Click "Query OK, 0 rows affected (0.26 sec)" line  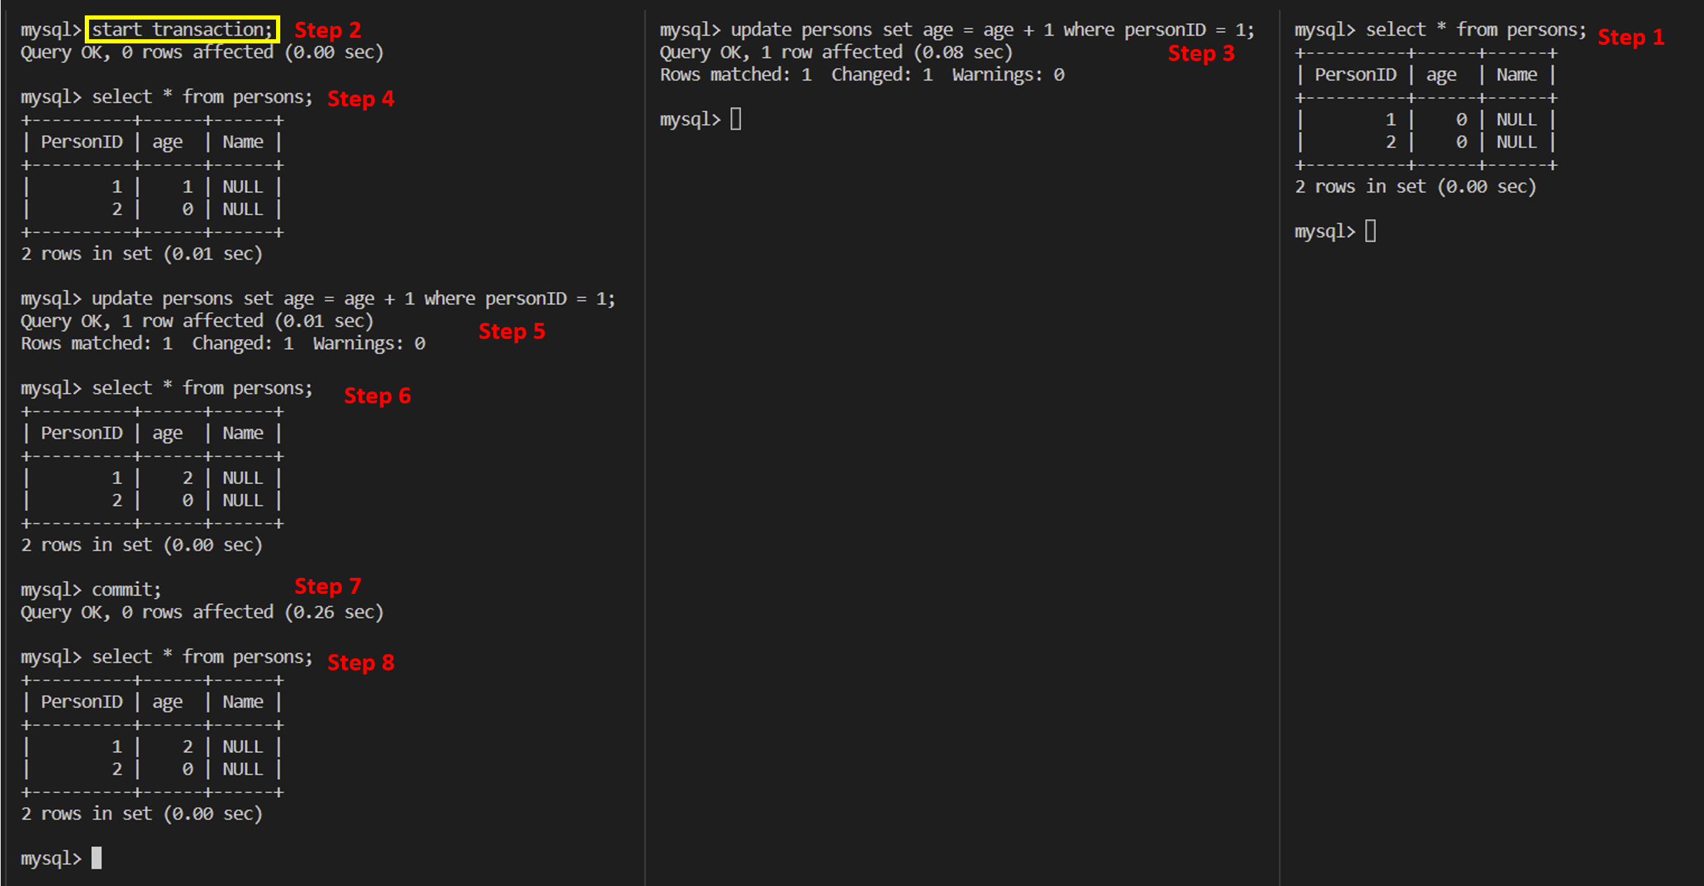point(202,612)
